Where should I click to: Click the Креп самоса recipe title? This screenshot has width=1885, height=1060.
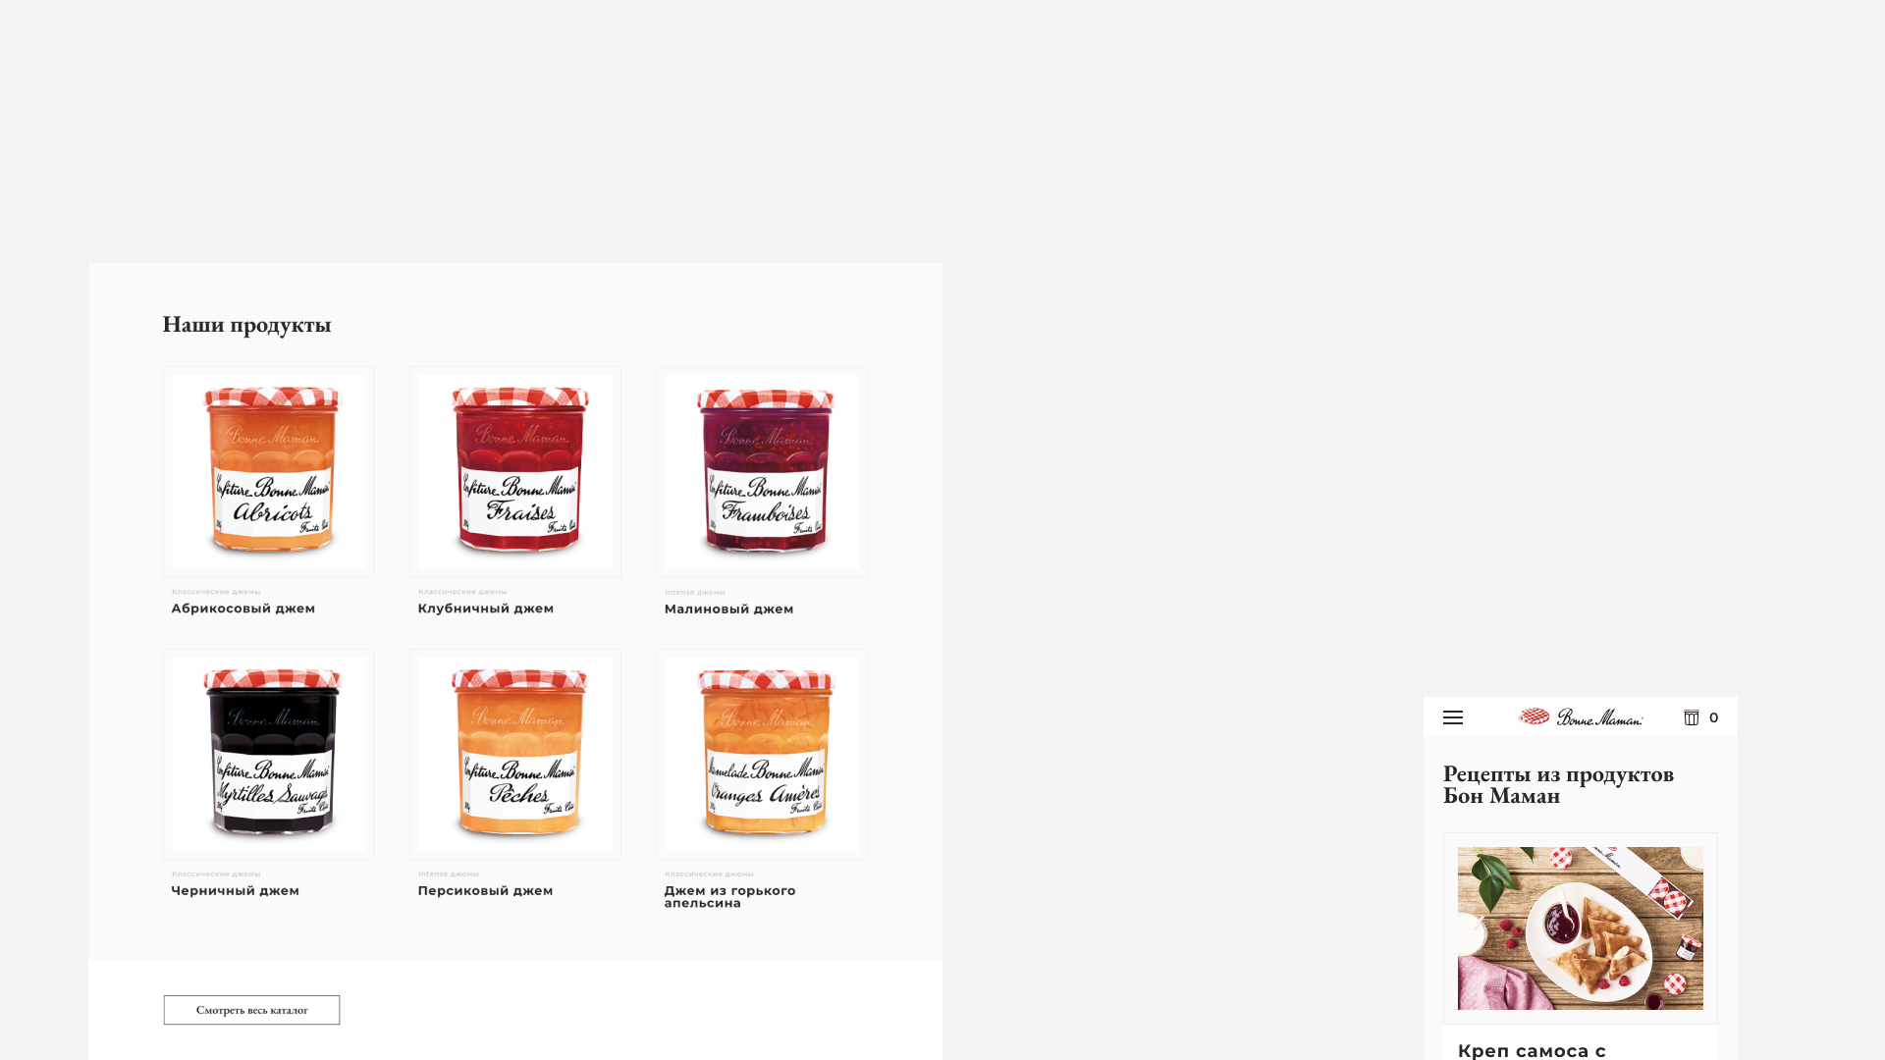point(1532,1051)
